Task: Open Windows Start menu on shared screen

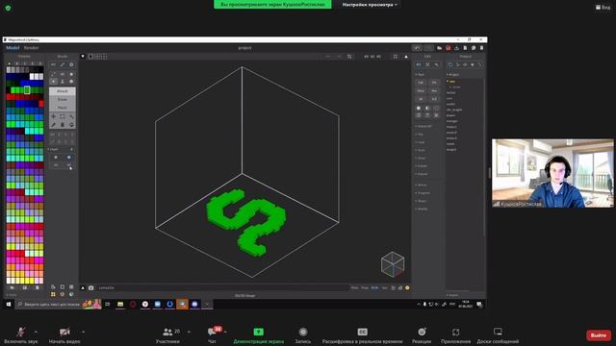Action: coord(9,304)
